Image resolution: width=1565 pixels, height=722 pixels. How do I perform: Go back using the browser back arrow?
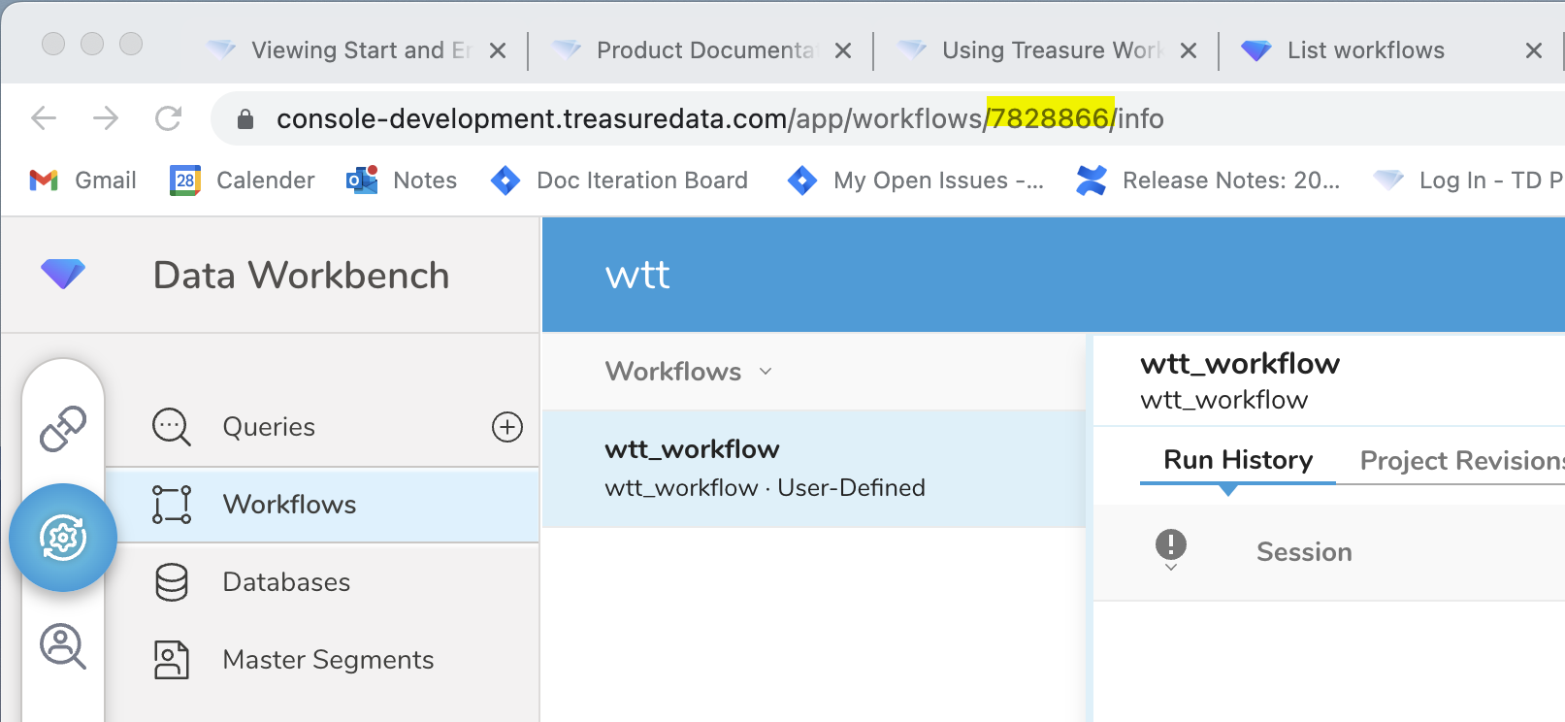click(45, 118)
